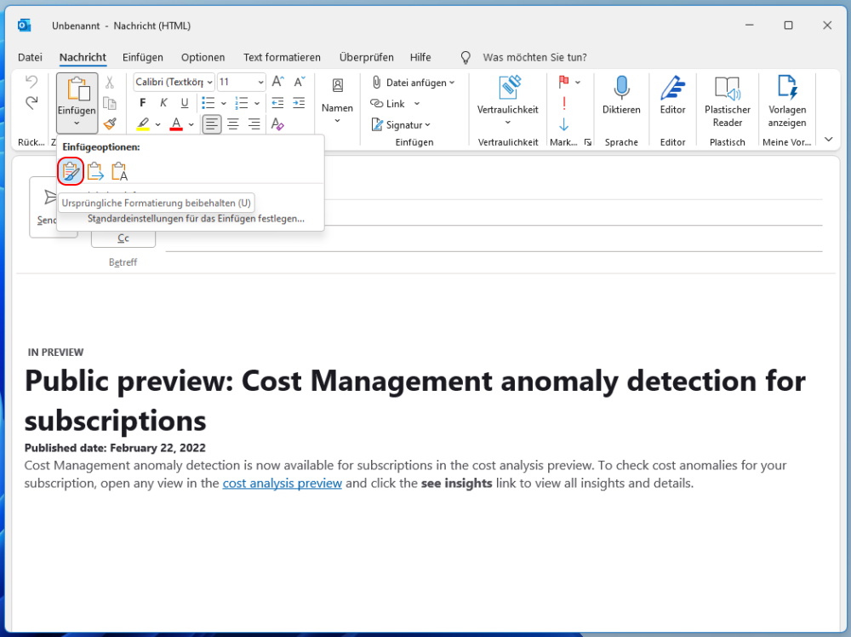This screenshot has height=637, width=851.
Task: Switch to the Optionen tab
Action: (203, 57)
